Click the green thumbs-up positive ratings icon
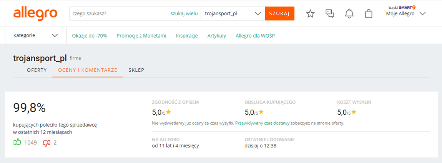 pyautogui.click(x=17, y=142)
